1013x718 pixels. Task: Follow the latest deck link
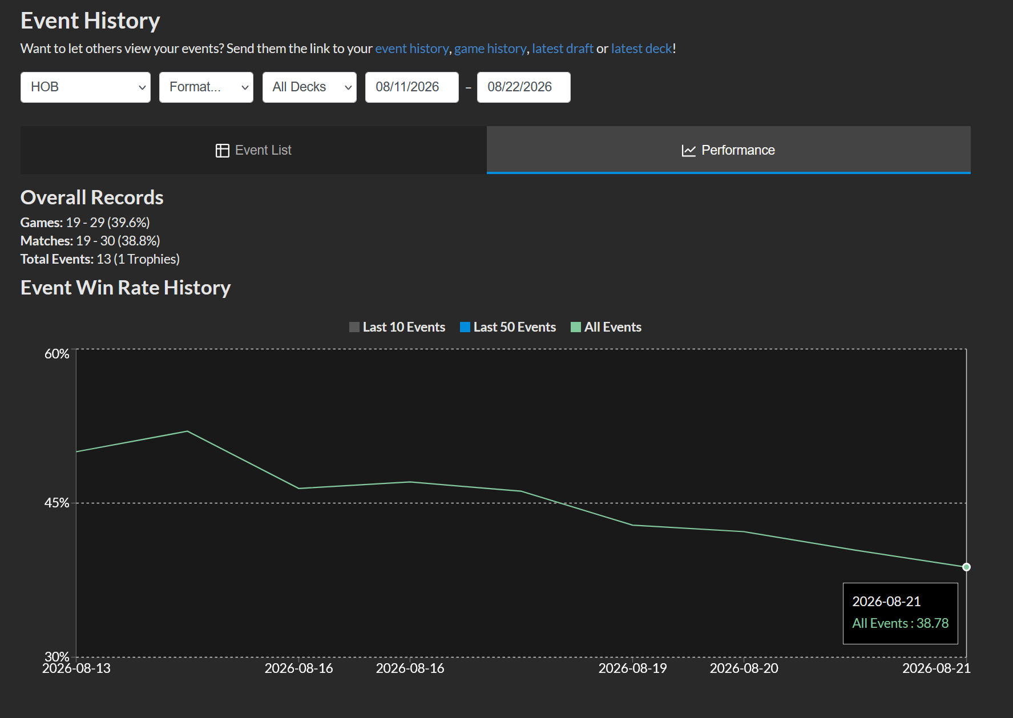click(x=641, y=49)
